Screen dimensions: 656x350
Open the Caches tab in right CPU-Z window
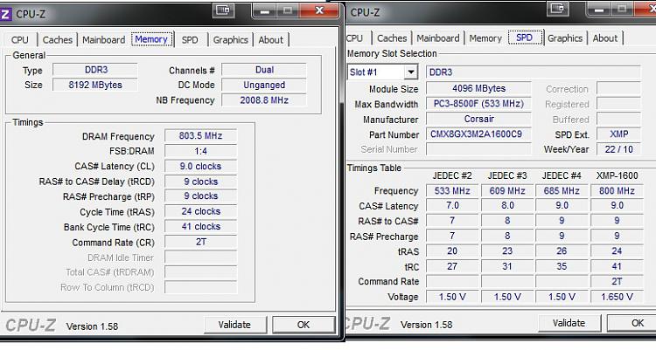click(x=392, y=38)
